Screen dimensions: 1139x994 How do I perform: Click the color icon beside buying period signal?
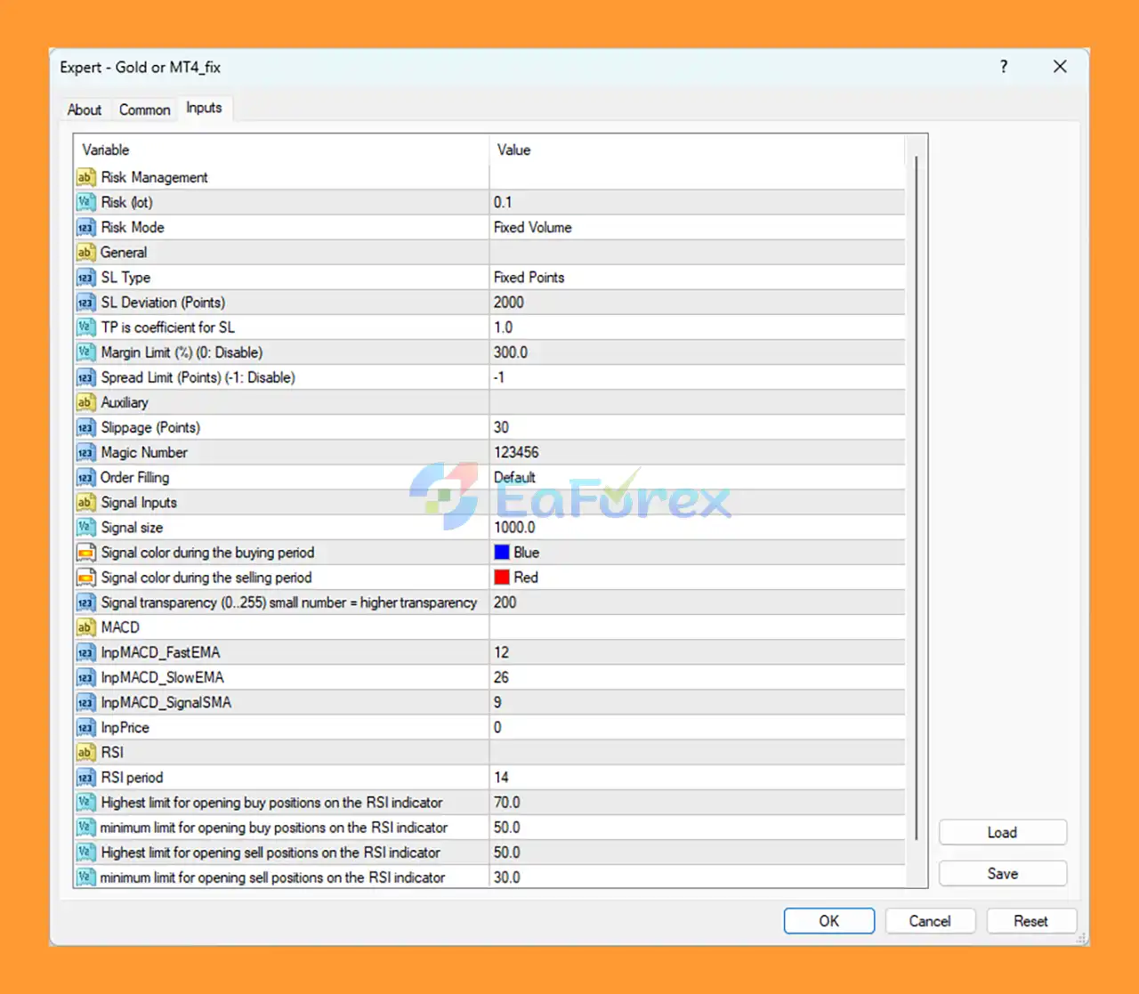tap(85, 553)
